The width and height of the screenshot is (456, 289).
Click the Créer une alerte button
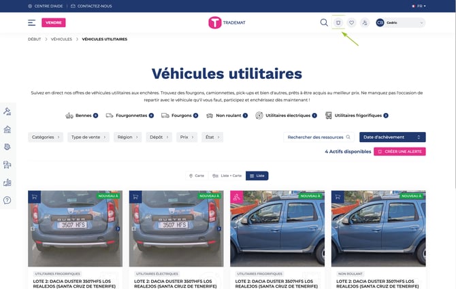pos(400,152)
